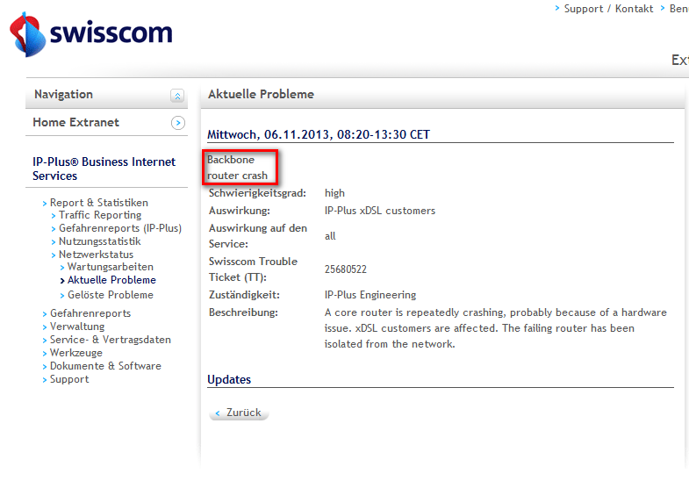
Task: Expand Report & Statistiken tree item
Action: click(98, 203)
